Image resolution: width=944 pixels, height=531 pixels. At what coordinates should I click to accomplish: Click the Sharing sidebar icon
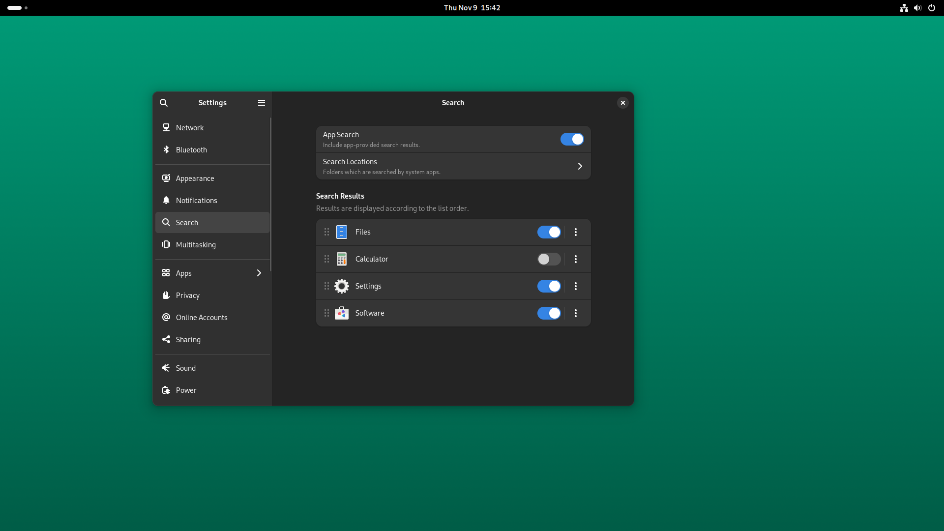(166, 339)
